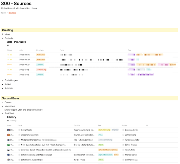The width and height of the screenshot is (180, 164).
Task: Switch to the Gallery view tab
Action: [x=13, y=121]
